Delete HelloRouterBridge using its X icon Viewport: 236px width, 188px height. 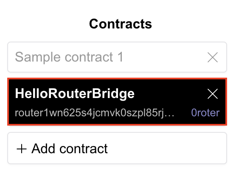point(213,94)
